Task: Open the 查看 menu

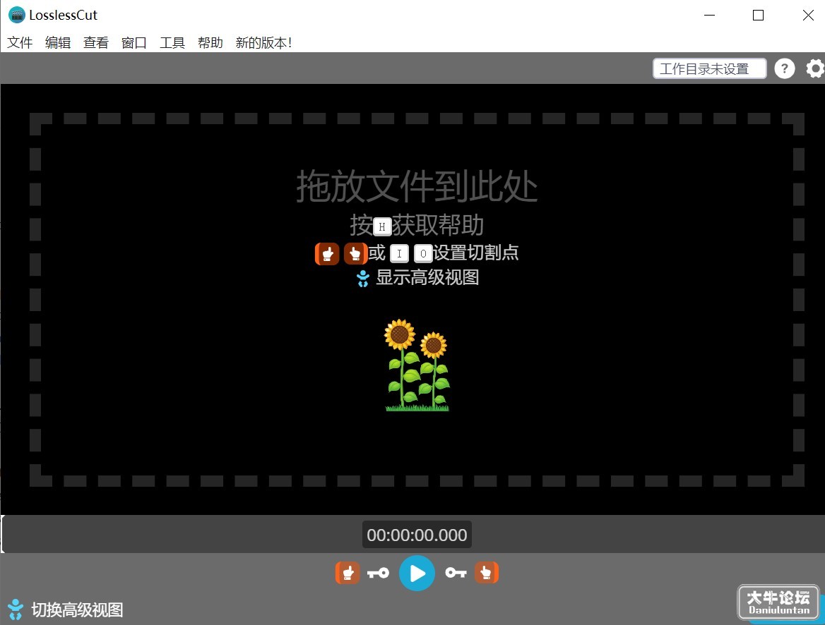Action: pyautogui.click(x=96, y=42)
